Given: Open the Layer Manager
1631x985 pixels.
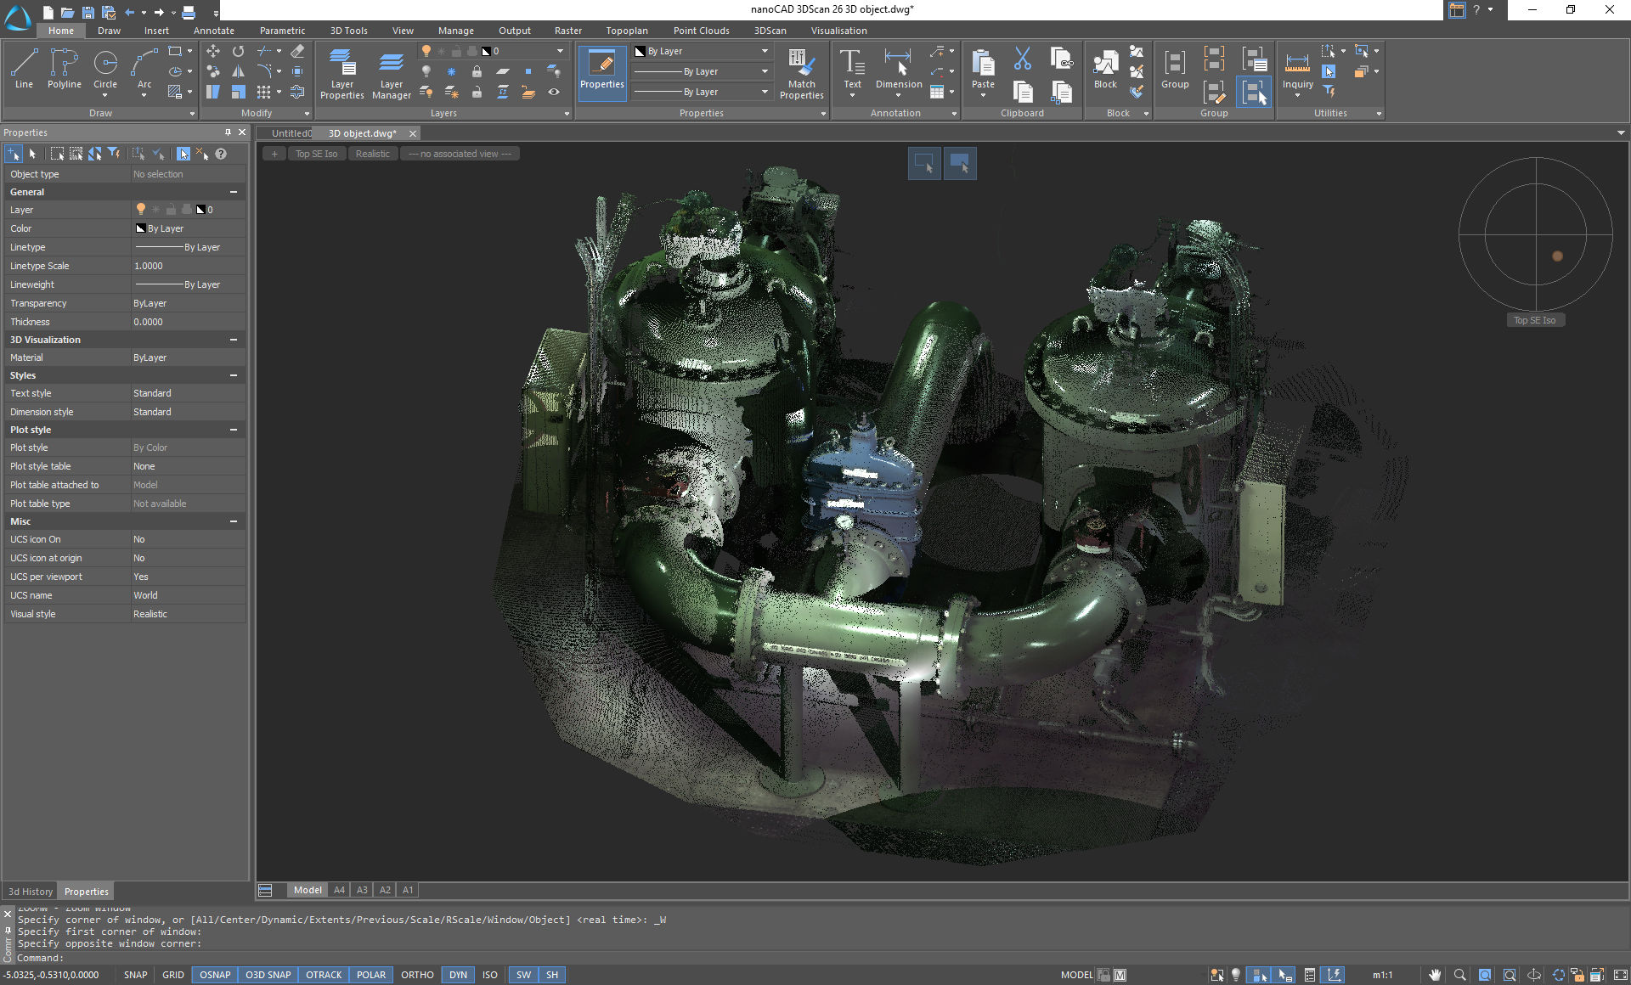Looking at the screenshot, I should tap(392, 73).
